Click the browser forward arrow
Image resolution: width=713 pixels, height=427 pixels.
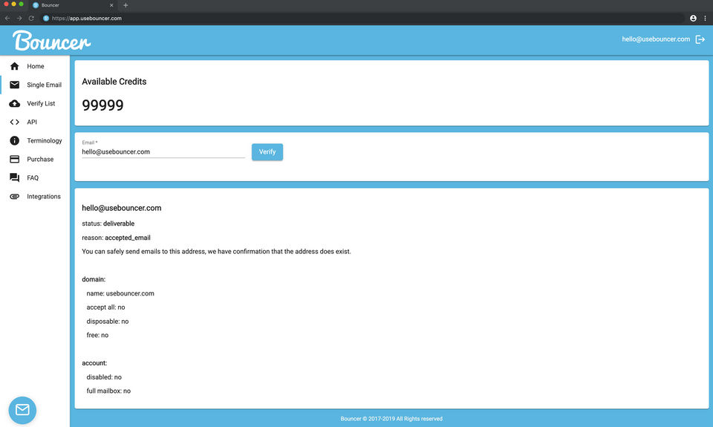19,18
